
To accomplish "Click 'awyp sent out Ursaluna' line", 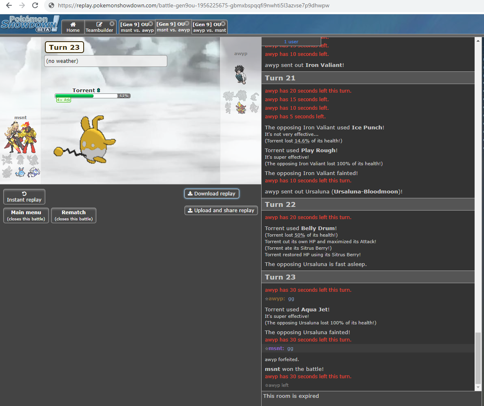I will click(x=333, y=191).
